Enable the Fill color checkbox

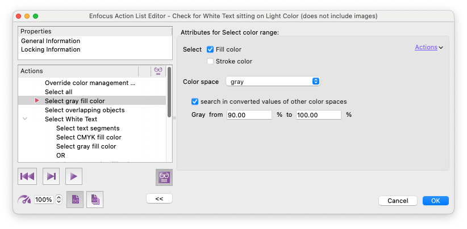(x=210, y=49)
